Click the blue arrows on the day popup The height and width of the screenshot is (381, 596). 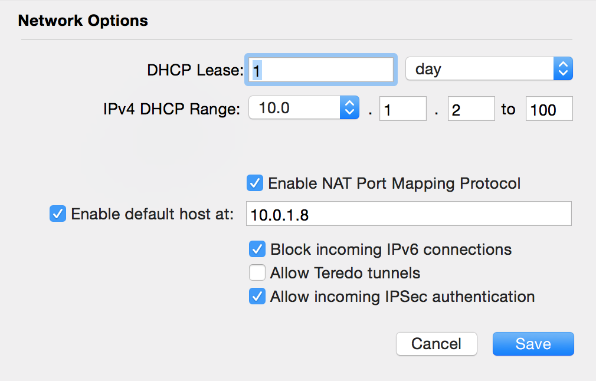point(563,70)
